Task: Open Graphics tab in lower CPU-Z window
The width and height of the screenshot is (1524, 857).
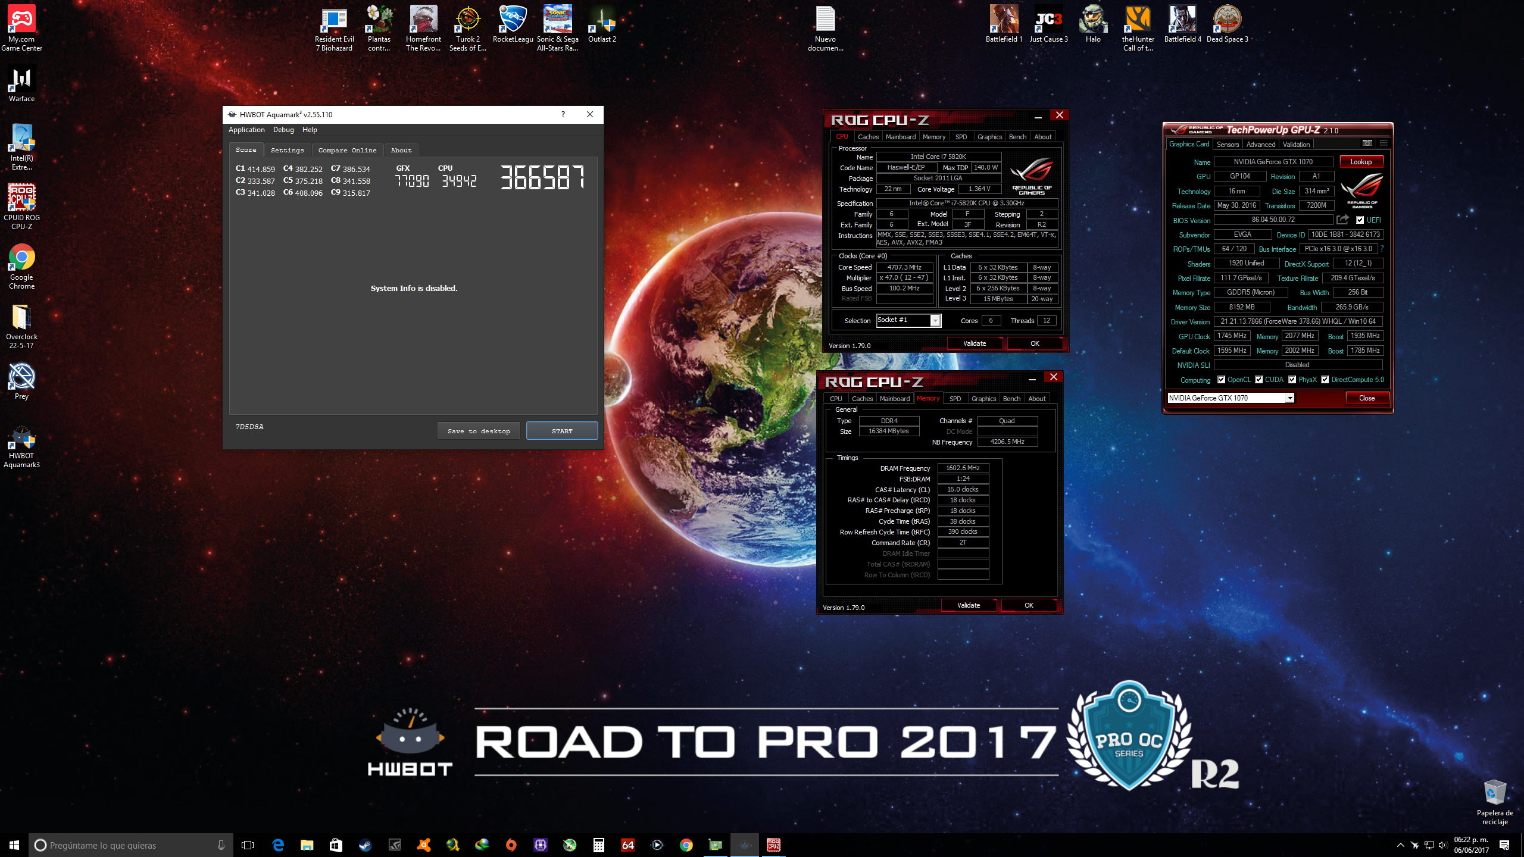Action: [983, 399]
